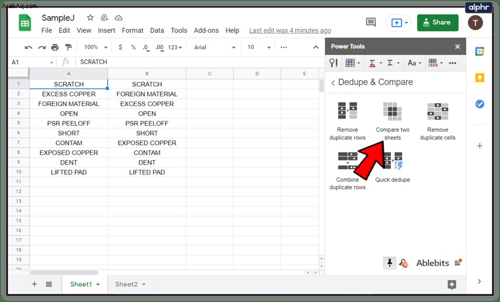The width and height of the screenshot is (500, 302).
Task: Click the move to Drive folder icon
Action: coord(105,18)
